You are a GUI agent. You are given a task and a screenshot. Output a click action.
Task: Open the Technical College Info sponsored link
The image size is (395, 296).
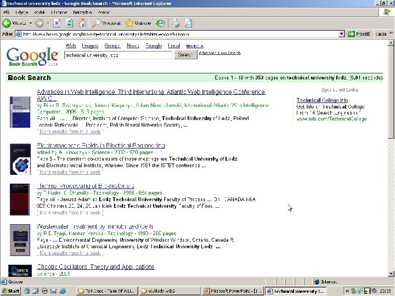click(x=322, y=100)
